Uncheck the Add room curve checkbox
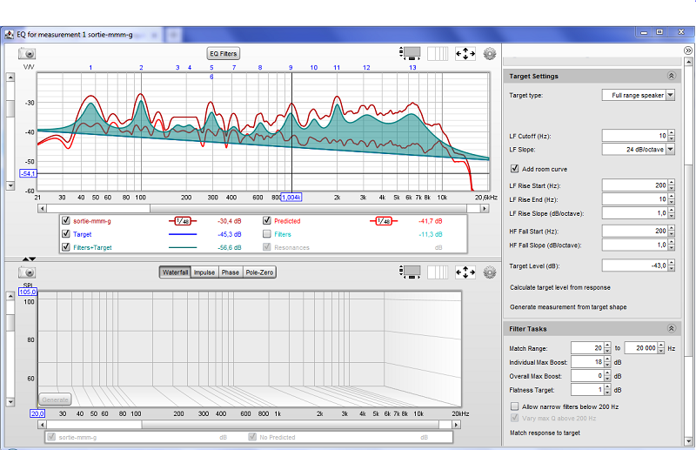Screen dimensions: 696x450 point(514,169)
